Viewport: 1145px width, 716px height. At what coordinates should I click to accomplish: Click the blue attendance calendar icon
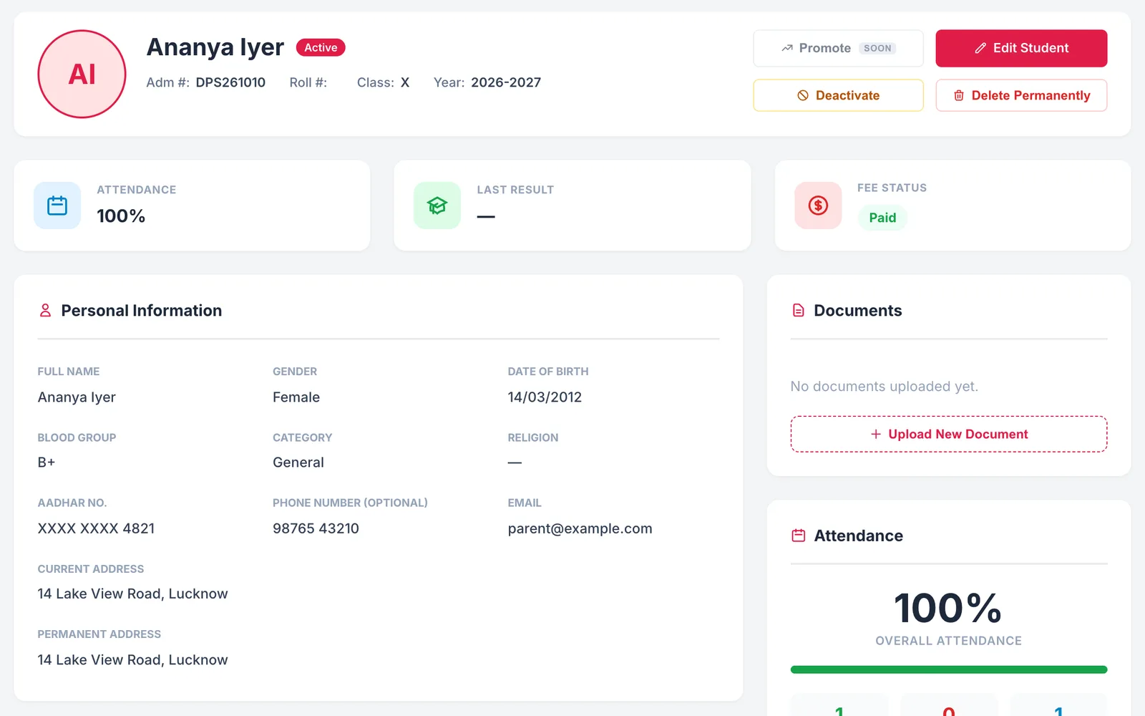coord(57,205)
